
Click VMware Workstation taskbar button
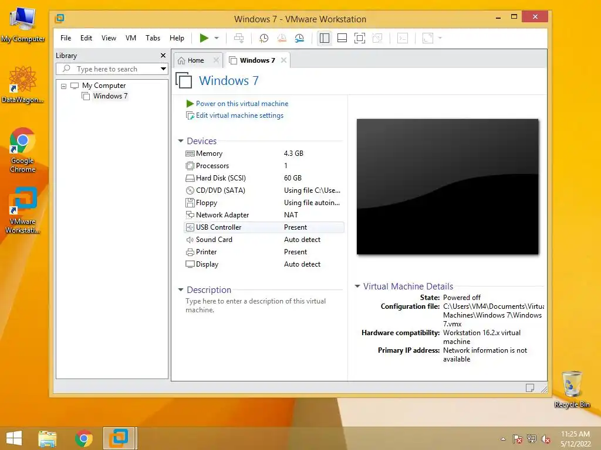pos(119,438)
